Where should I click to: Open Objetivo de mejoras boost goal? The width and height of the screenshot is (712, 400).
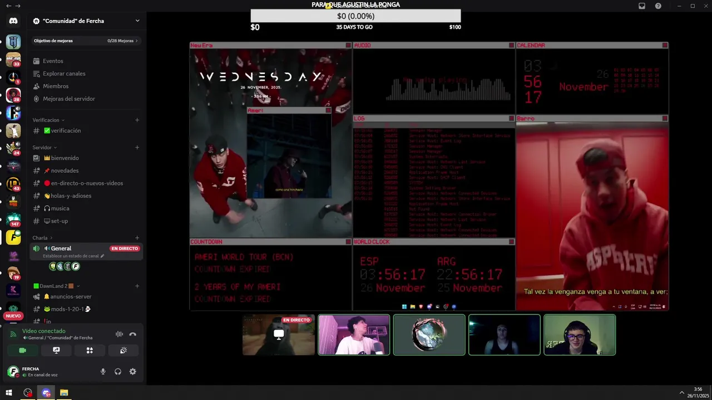coord(86,41)
